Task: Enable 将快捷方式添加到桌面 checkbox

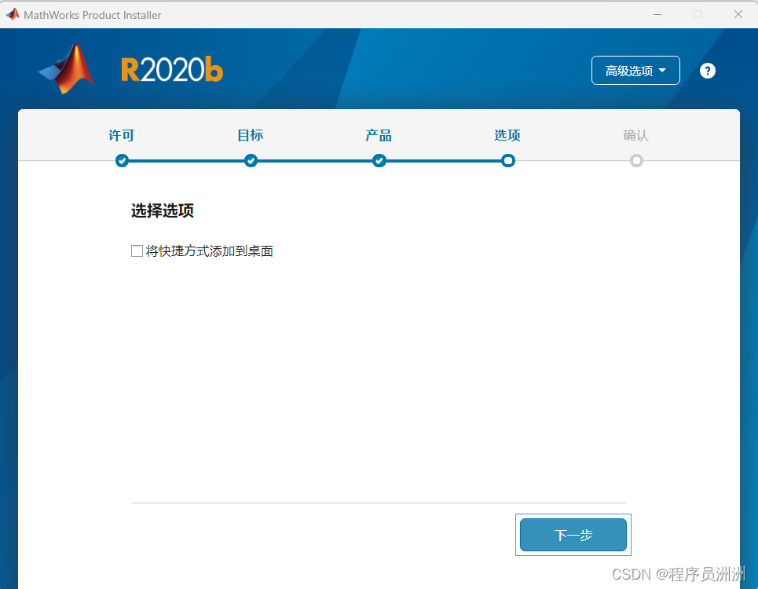Action: pyautogui.click(x=137, y=251)
